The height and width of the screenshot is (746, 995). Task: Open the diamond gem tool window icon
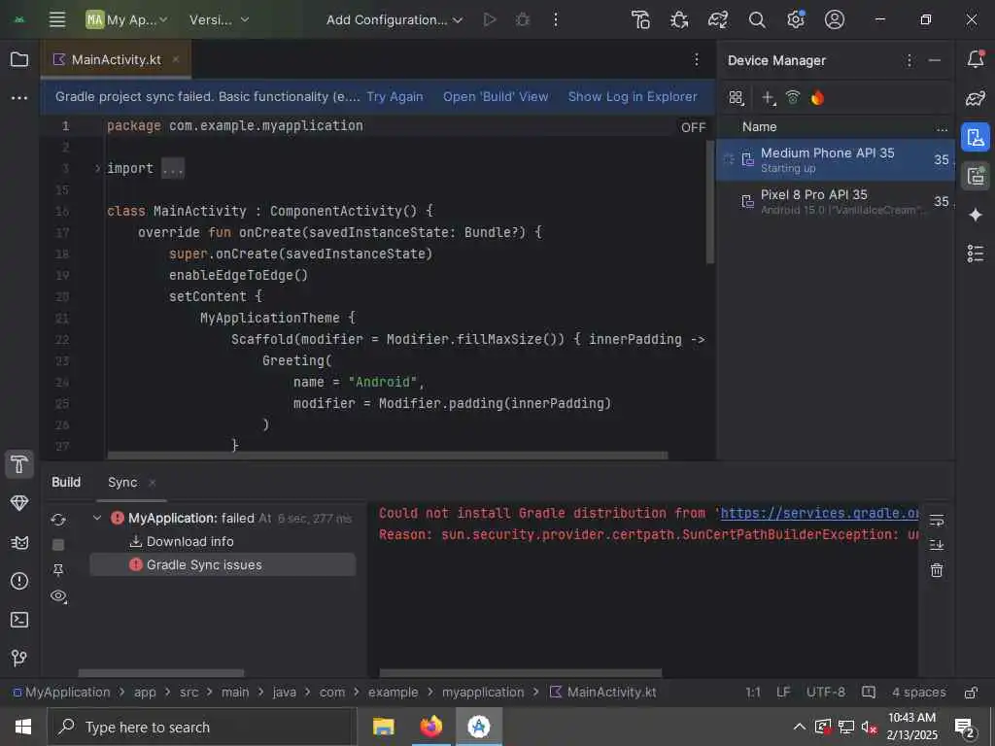coord(19,503)
